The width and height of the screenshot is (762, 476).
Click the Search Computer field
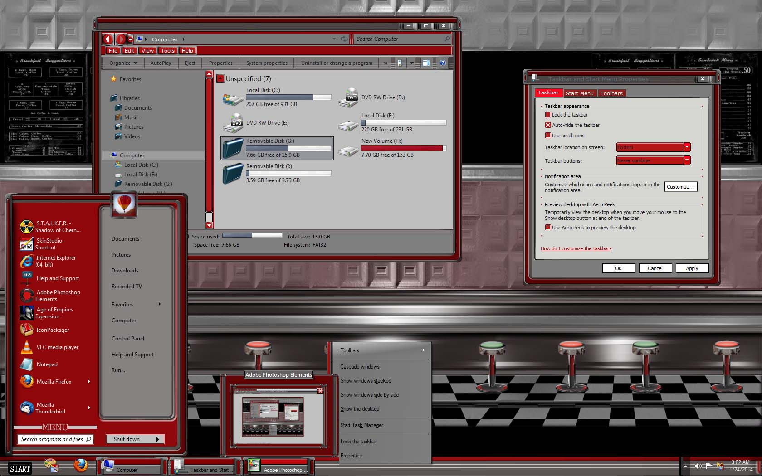point(402,39)
